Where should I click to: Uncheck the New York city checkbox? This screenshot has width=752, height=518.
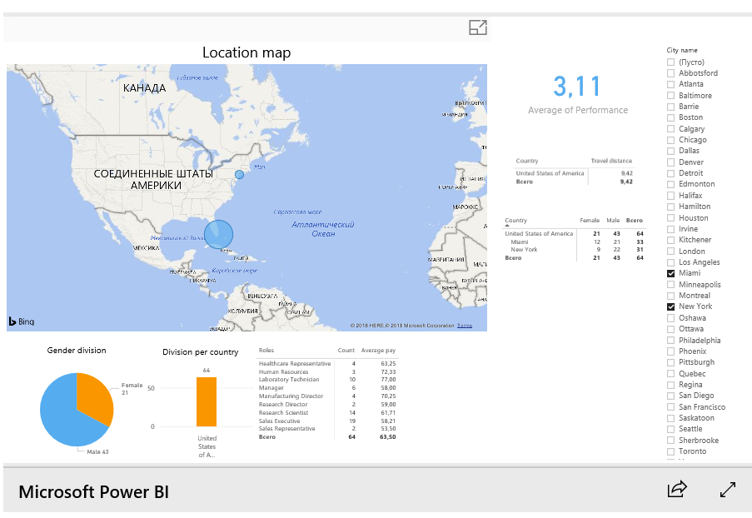[x=671, y=307]
